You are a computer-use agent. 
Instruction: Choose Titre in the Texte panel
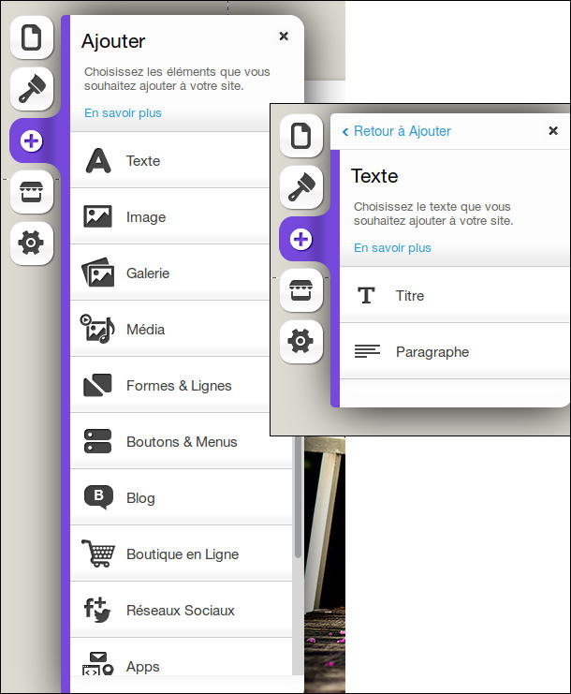[409, 296]
